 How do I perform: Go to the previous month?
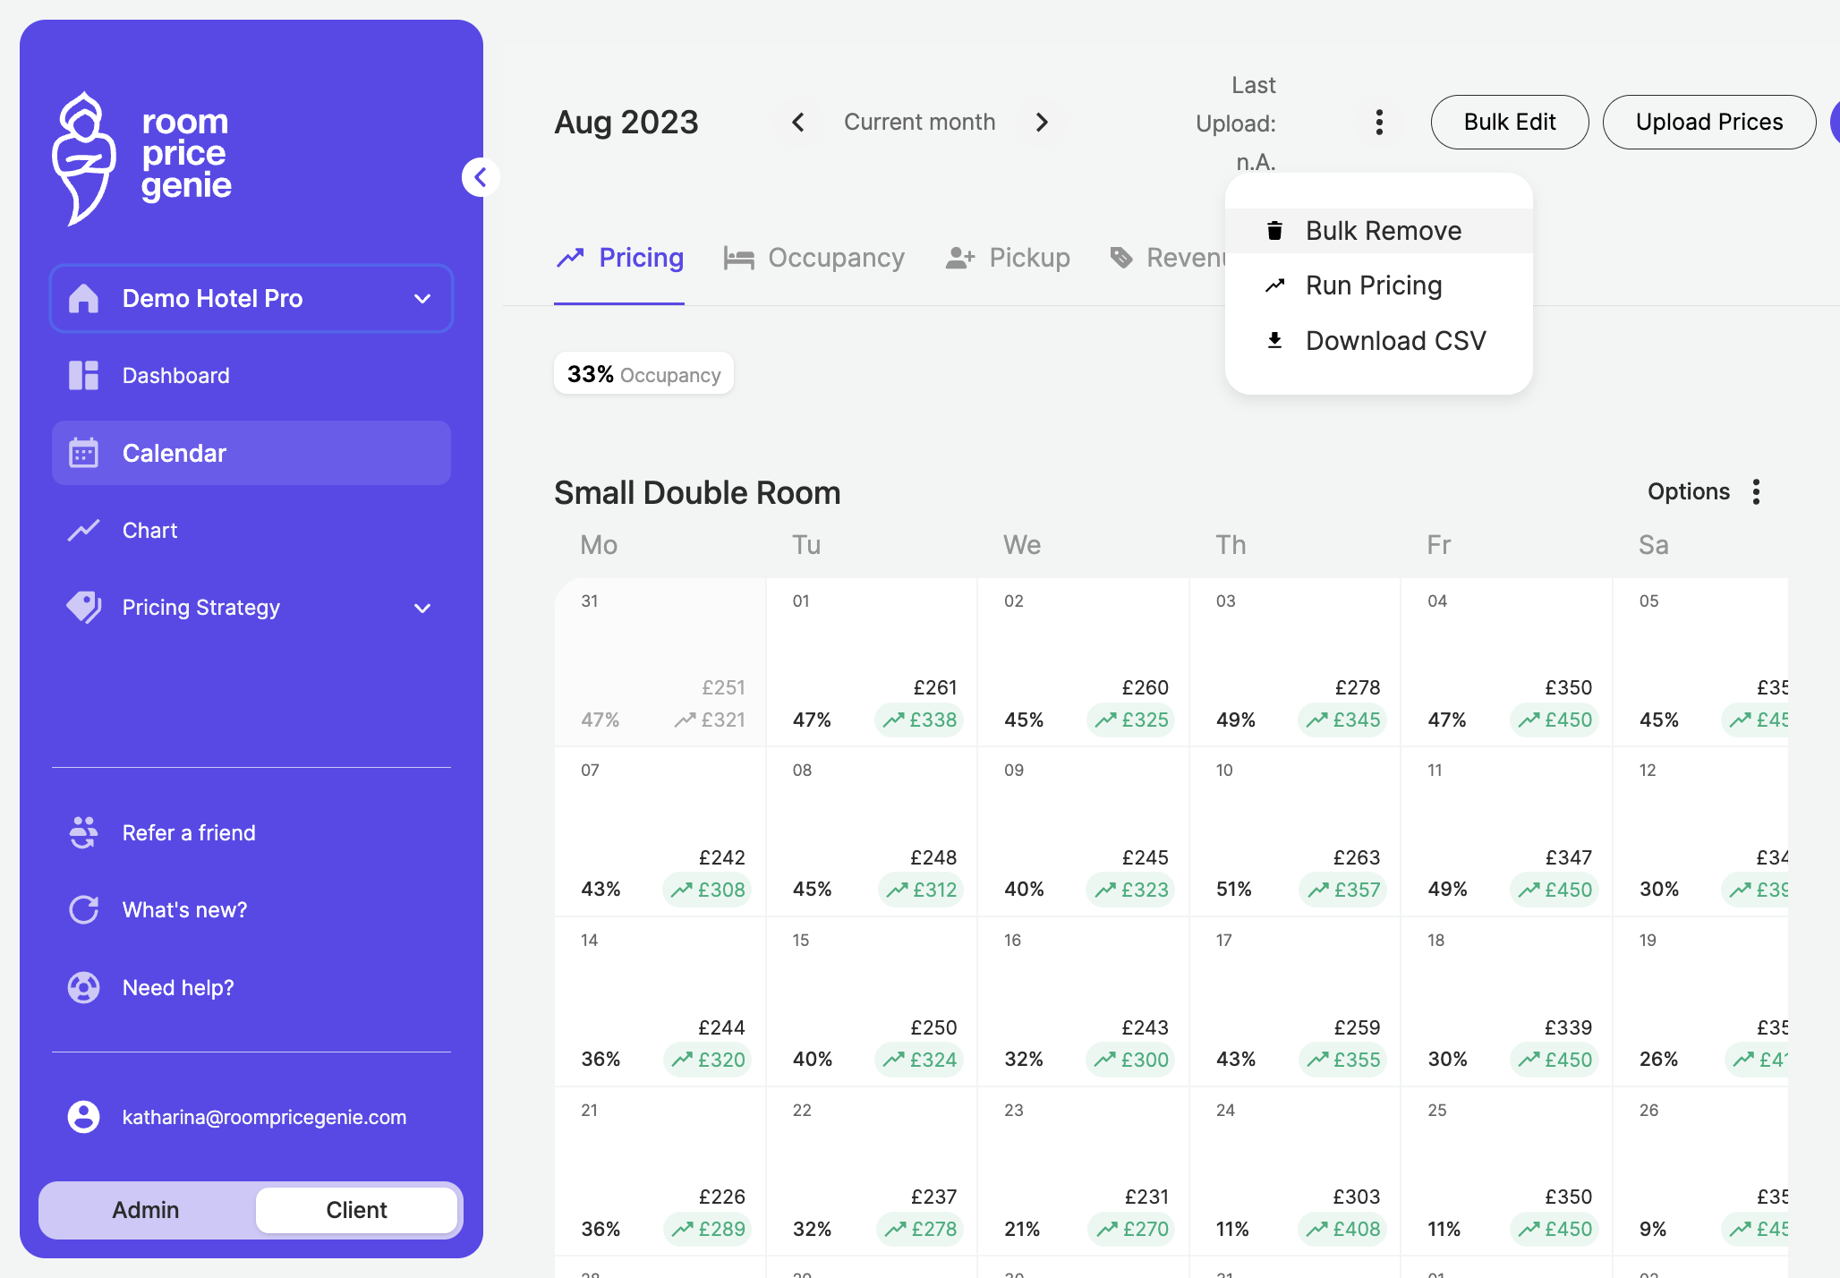tap(798, 122)
